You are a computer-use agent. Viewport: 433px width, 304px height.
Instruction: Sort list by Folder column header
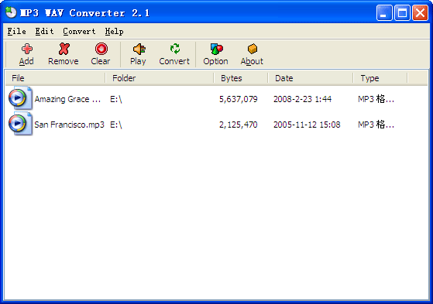coord(160,78)
